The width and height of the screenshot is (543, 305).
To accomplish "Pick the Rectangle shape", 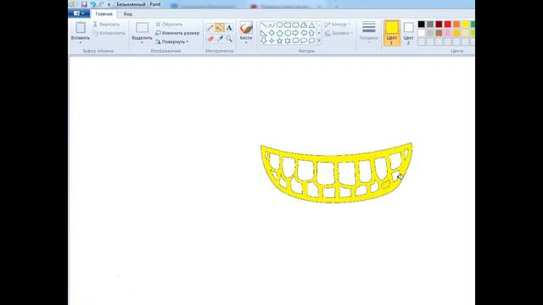I will coord(288,25).
